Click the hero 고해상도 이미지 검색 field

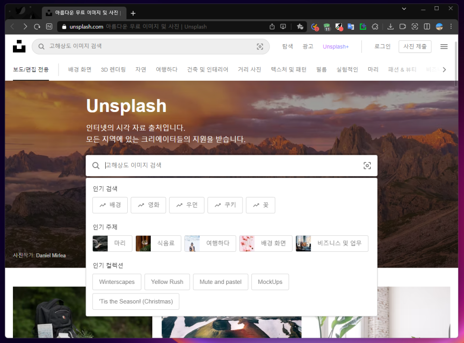tap(232, 165)
